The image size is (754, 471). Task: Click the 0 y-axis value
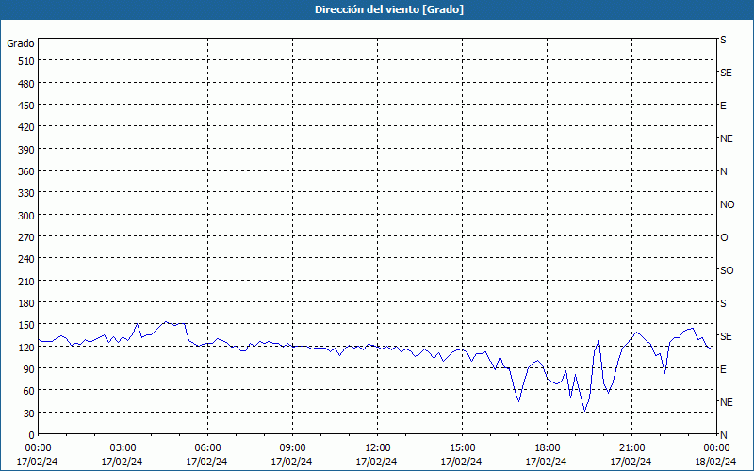coord(32,435)
